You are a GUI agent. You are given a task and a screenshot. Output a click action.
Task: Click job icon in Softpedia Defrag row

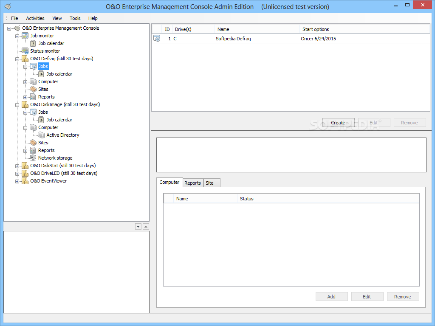pyautogui.click(x=157, y=39)
